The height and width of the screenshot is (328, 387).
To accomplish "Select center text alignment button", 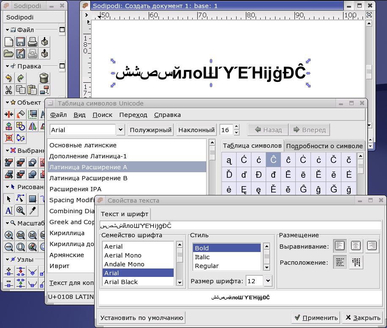I will pyautogui.click(x=356, y=246).
